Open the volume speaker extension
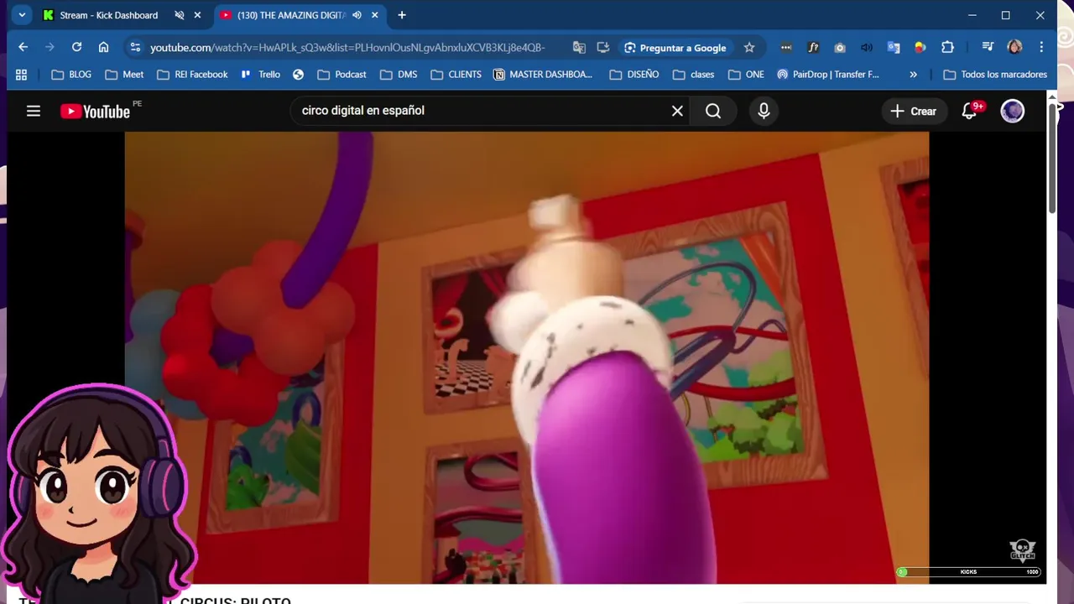The width and height of the screenshot is (1074, 604). (867, 47)
